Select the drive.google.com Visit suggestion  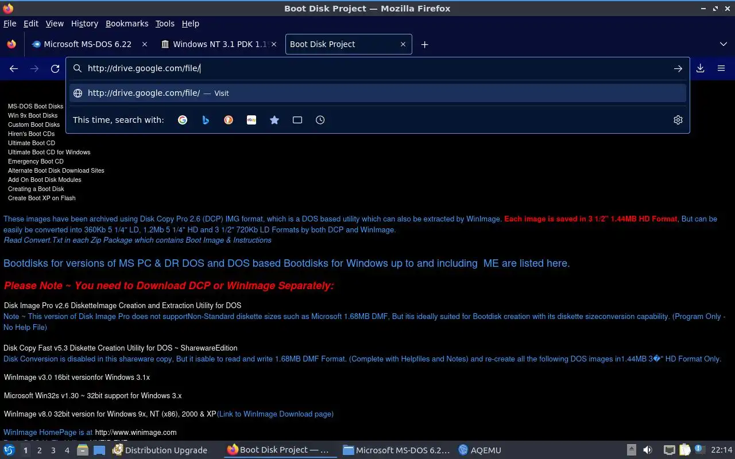[x=378, y=93]
